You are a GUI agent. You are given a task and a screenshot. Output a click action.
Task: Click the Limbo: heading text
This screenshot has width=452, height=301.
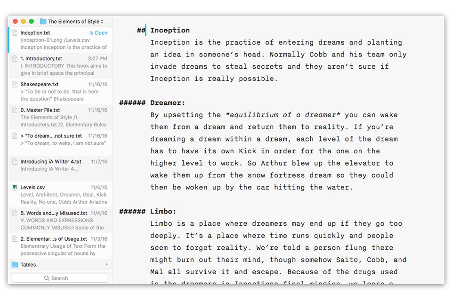[163, 212]
